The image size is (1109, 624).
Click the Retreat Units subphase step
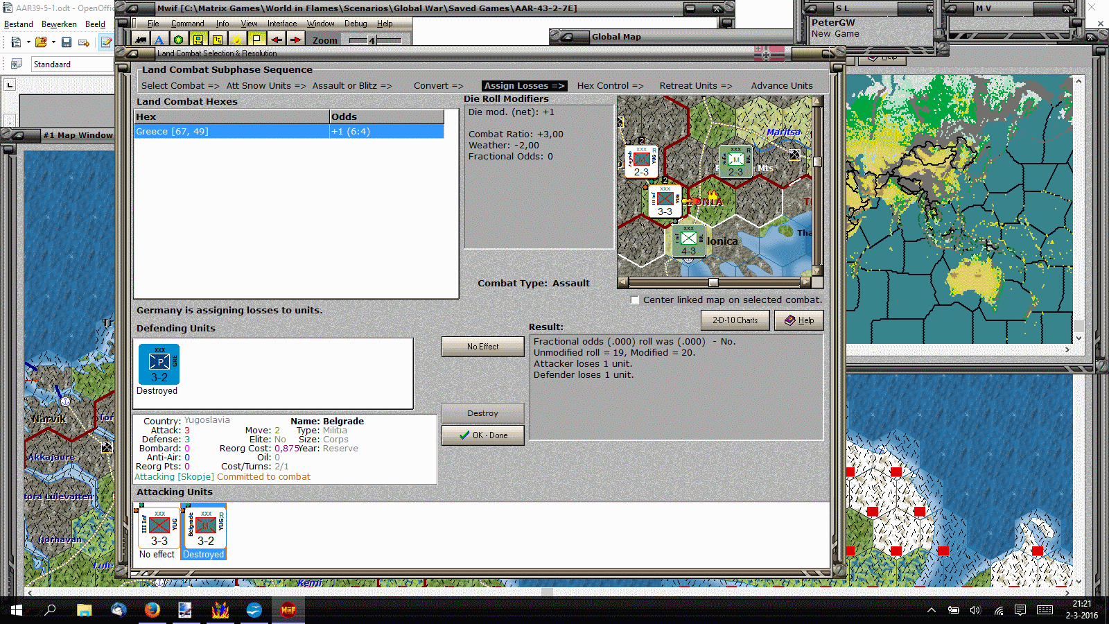point(696,86)
